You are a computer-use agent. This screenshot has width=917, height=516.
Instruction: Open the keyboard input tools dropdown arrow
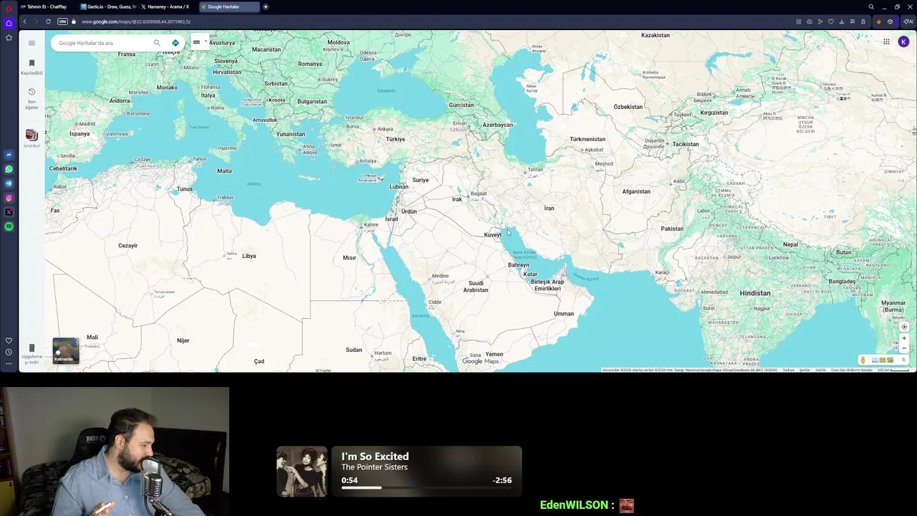point(206,42)
